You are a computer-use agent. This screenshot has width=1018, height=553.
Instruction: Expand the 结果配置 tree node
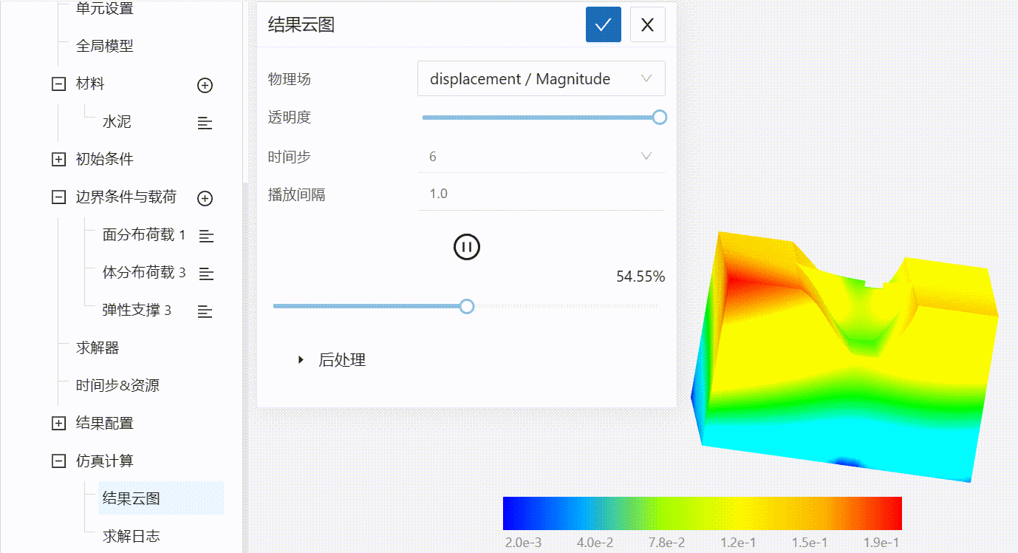(x=58, y=424)
